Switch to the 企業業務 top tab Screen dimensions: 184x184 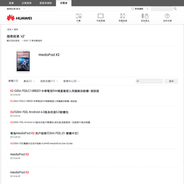(x=27, y=3)
